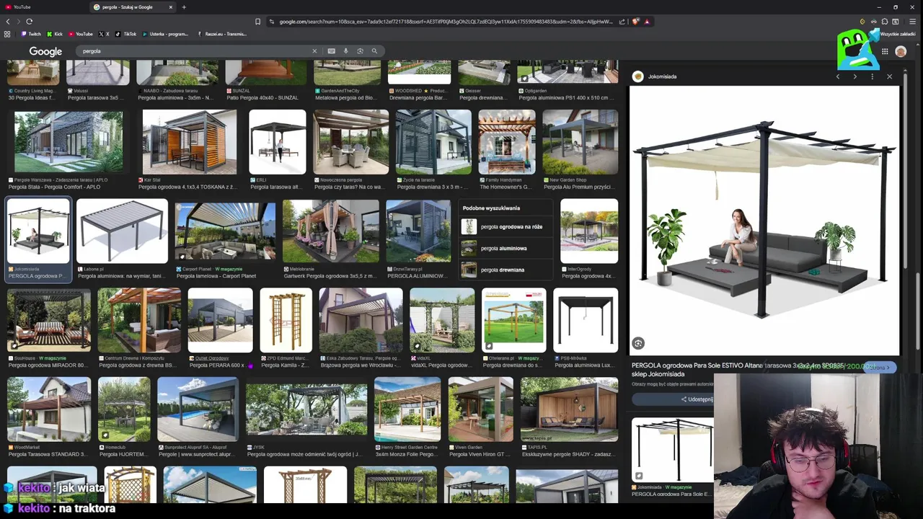Open the Raszei.eu bookmark
The height and width of the screenshot is (519, 923).
[222, 34]
